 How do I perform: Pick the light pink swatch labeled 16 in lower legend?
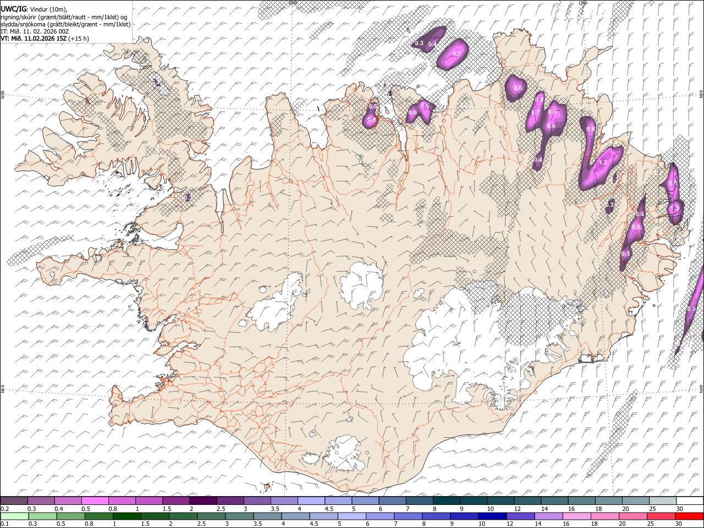click(577, 516)
